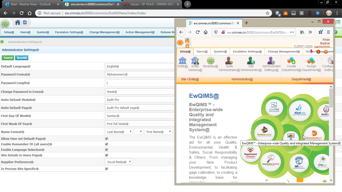
Task: Click Chrome browser reload button
Action: click(22, 13)
